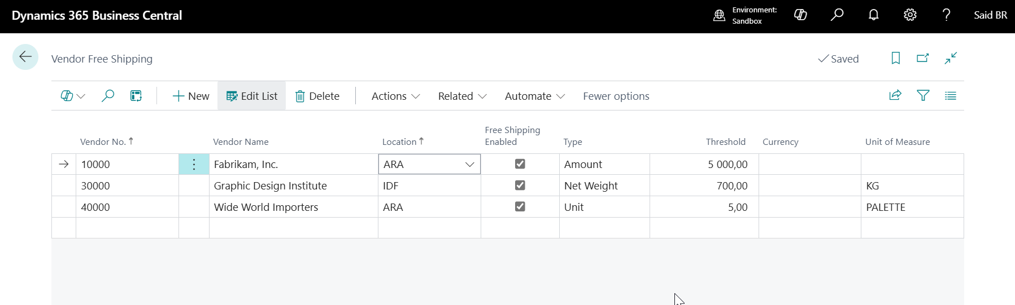Viewport: 1015px width, 305px height.
Task: Share this page icon
Action: click(x=895, y=95)
